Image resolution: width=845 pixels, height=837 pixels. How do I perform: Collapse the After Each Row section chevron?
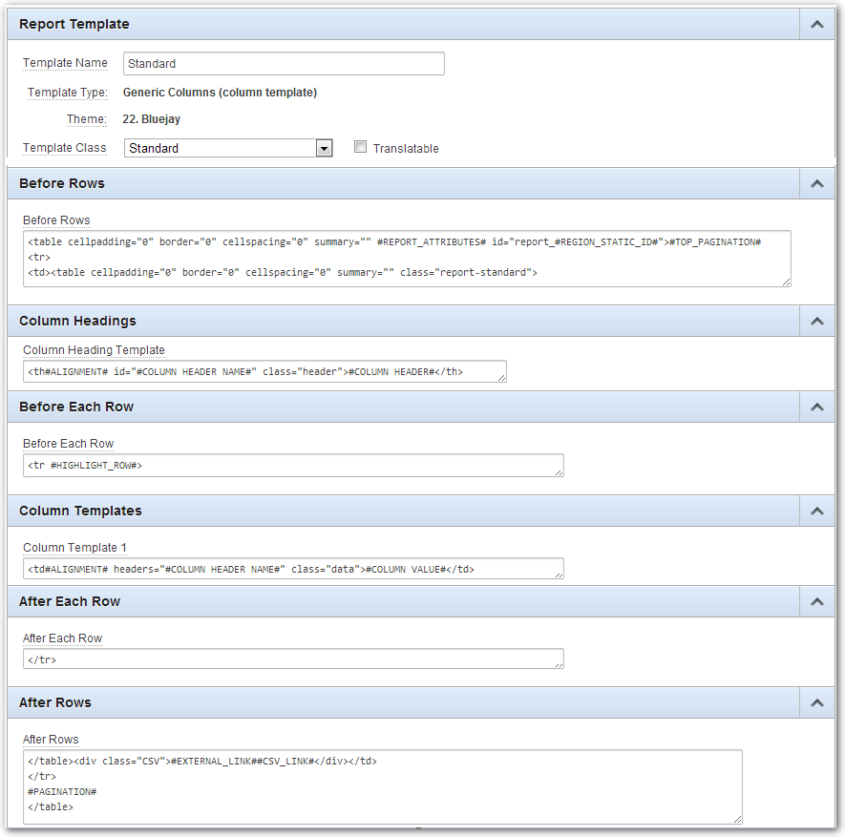(x=817, y=601)
